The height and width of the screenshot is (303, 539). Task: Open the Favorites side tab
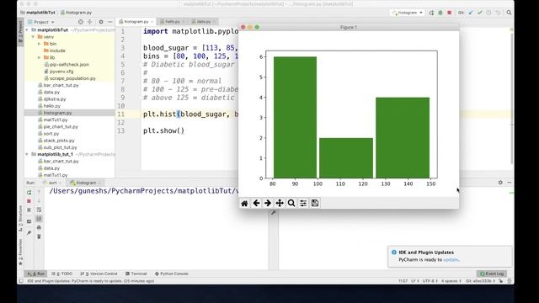click(x=20, y=252)
